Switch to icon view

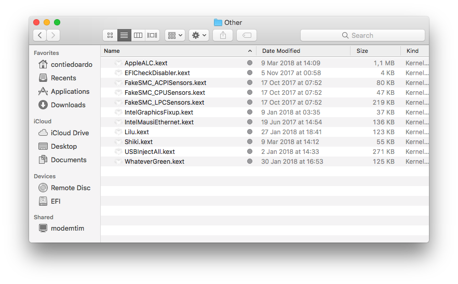(x=110, y=35)
